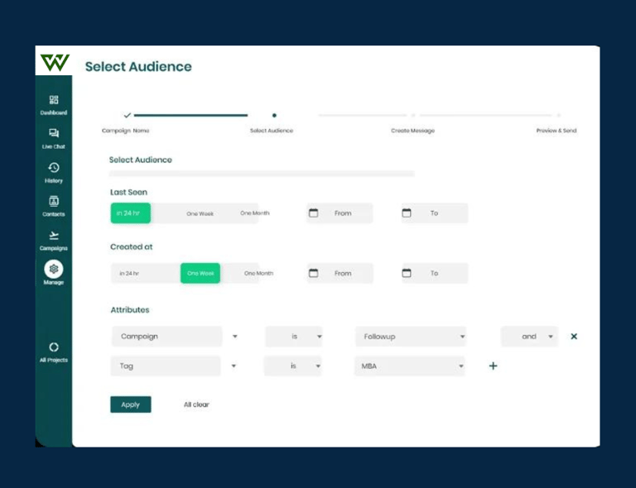This screenshot has height=488, width=636.
Task: Select 'in 24 hr' under Last Seen
Action: pyautogui.click(x=131, y=213)
